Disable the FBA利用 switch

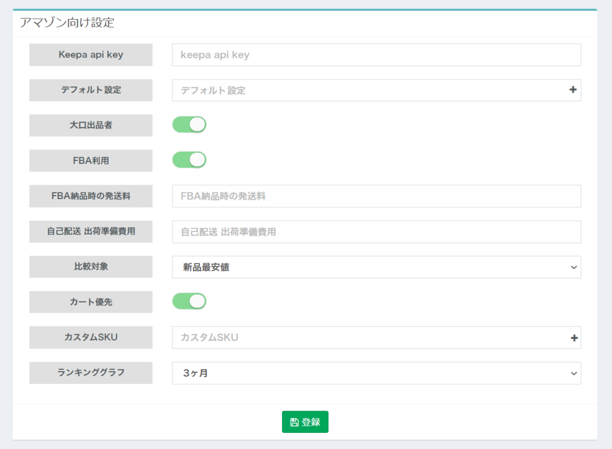coord(189,160)
